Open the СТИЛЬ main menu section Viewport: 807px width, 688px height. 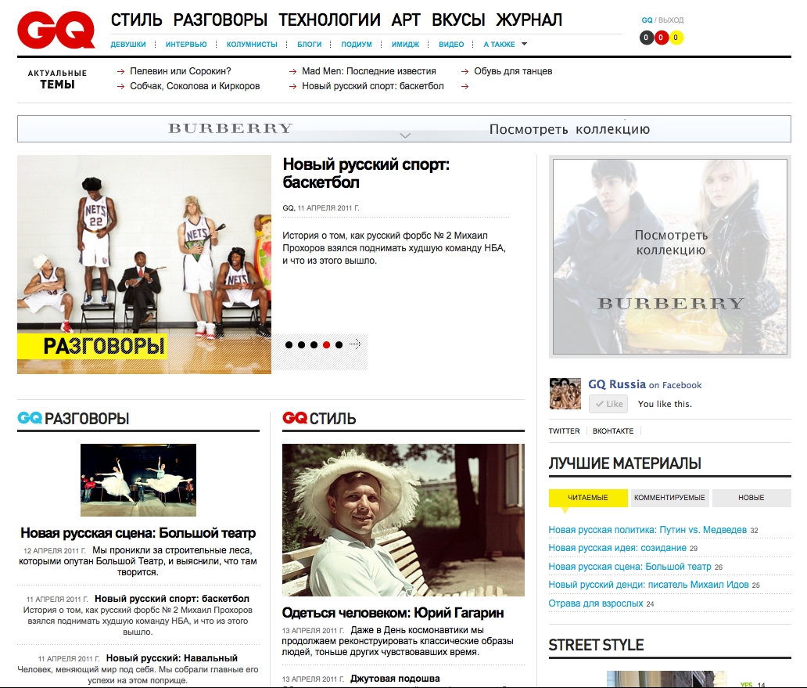click(136, 20)
